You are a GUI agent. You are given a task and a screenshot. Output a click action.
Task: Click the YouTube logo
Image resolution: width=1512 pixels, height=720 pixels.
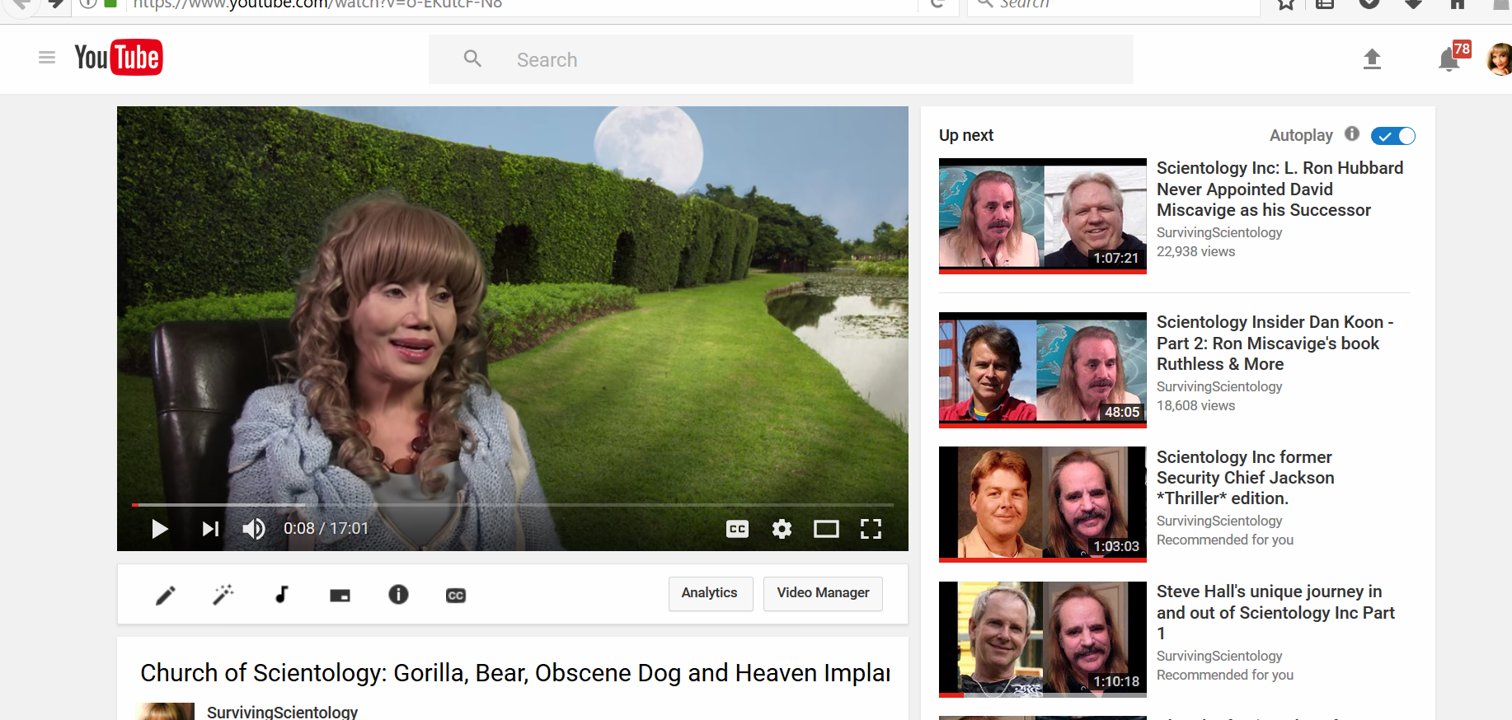pyautogui.click(x=119, y=58)
